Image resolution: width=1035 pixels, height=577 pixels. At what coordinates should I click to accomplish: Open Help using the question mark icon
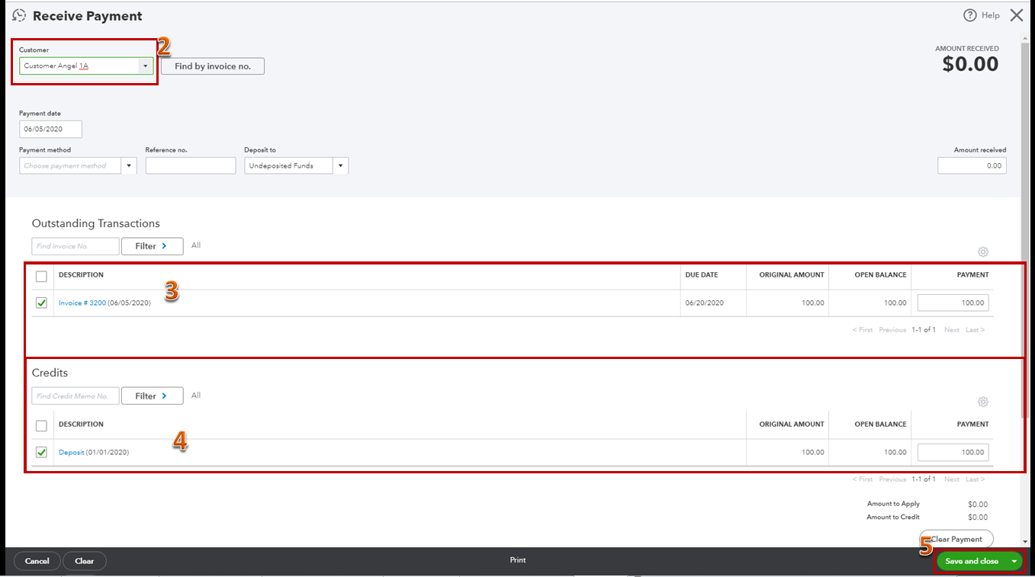click(x=969, y=14)
